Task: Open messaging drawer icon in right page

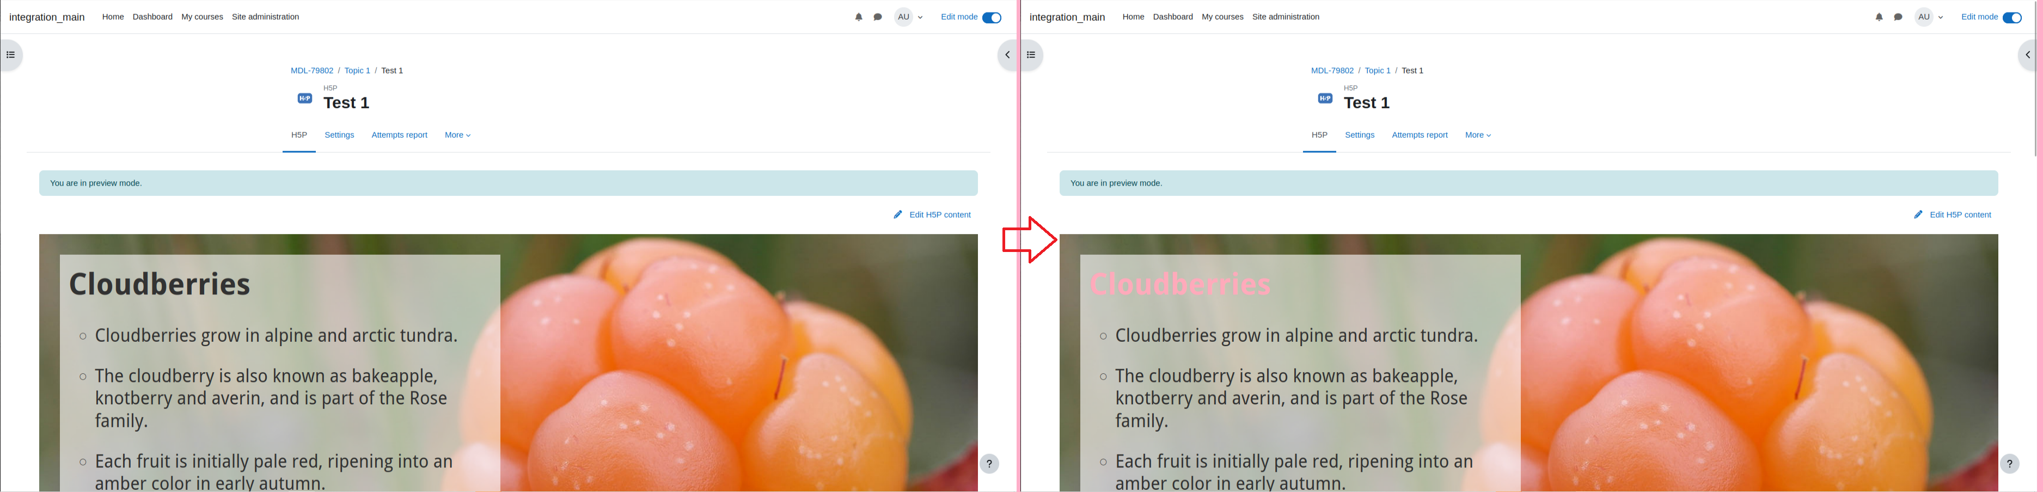Action: tap(1898, 17)
